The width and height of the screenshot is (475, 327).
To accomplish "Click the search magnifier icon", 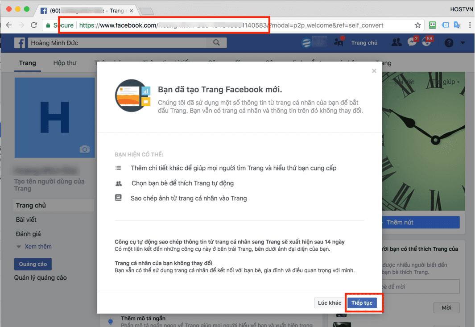I will click(x=216, y=43).
